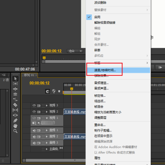This screenshot has width=165, height=165.
Task: Click the timeline Add Marker icon
Action: pyautogui.click(x=59, y=91)
